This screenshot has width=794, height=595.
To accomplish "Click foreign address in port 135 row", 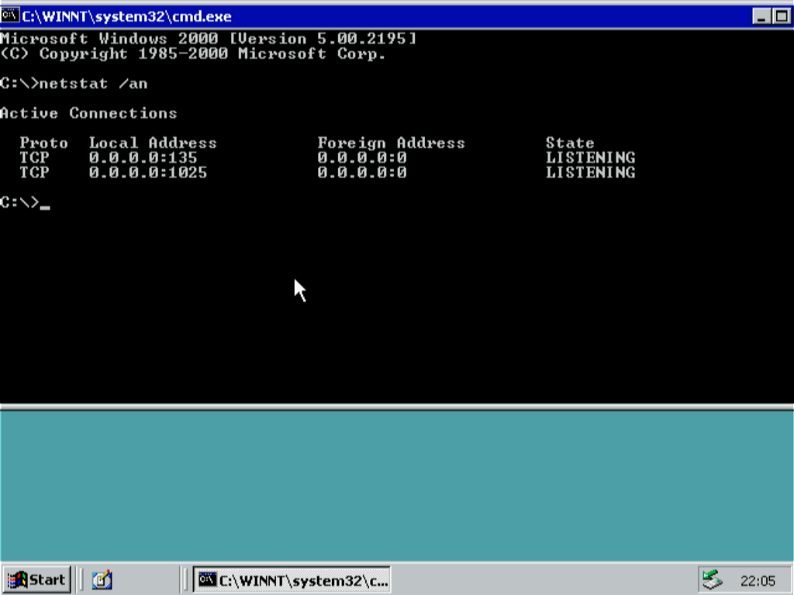I will coord(362,158).
